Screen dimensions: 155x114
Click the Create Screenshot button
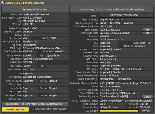(15, 109)
